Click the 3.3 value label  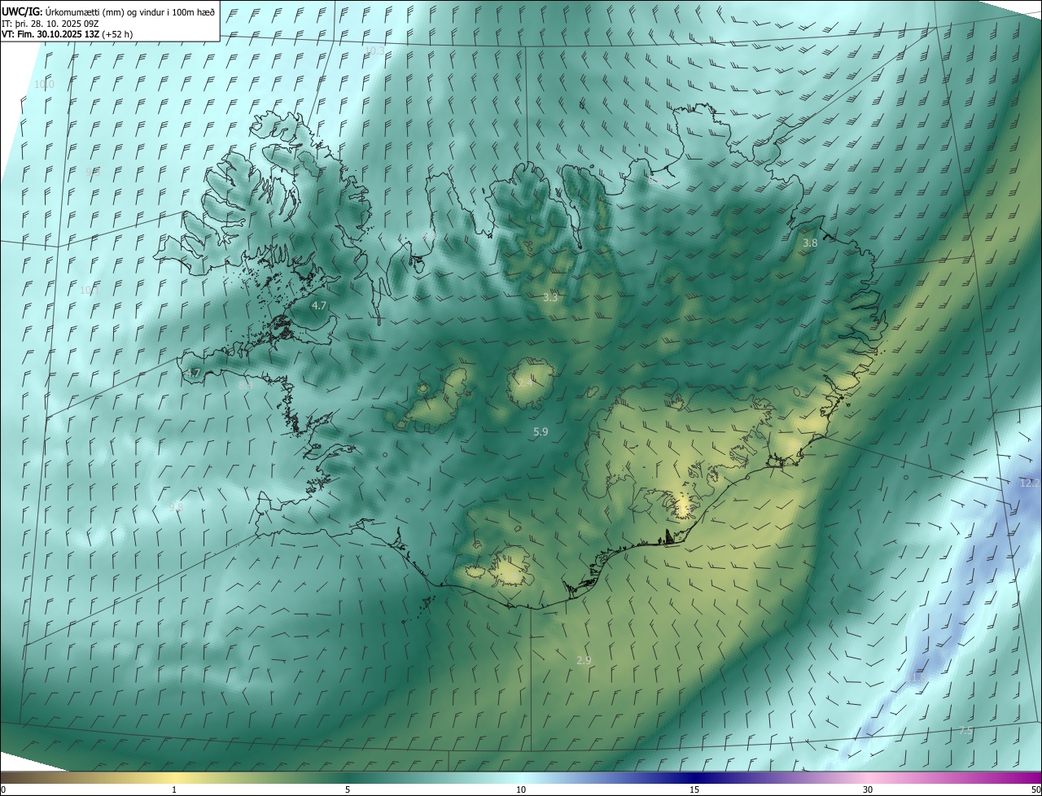(550, 297)
